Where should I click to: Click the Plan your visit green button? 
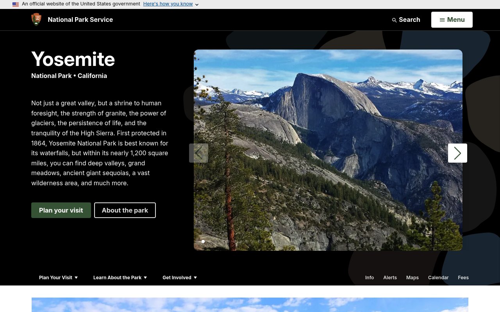click(x=61, y=210)
